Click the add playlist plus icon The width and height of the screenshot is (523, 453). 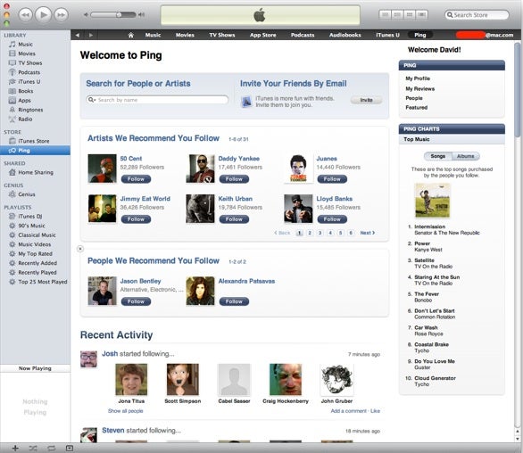pyautogui.click(x=15, y=448)
